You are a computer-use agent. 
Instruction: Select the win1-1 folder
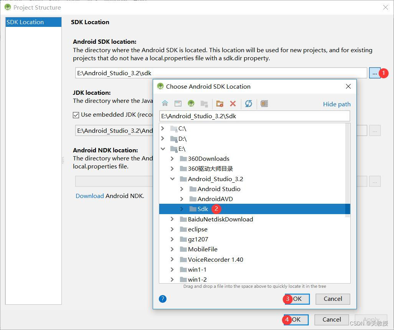pos(252,269)
